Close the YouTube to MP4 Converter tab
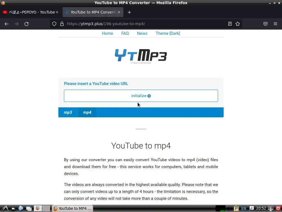 119,12
